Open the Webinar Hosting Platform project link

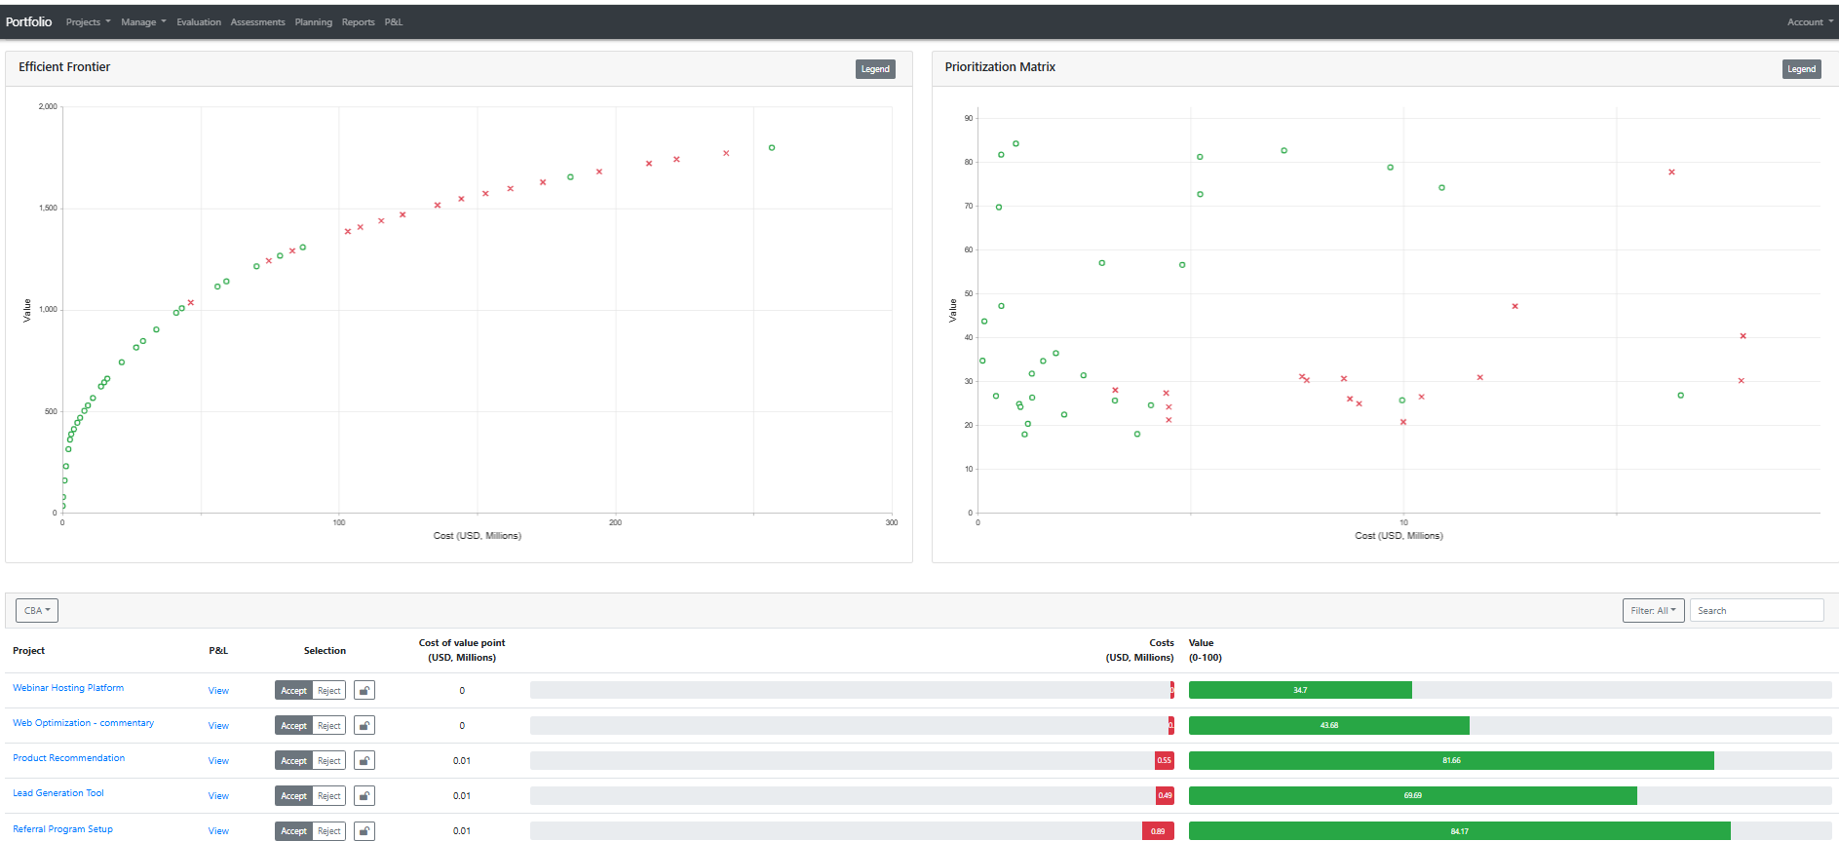(x=68, y=688)
